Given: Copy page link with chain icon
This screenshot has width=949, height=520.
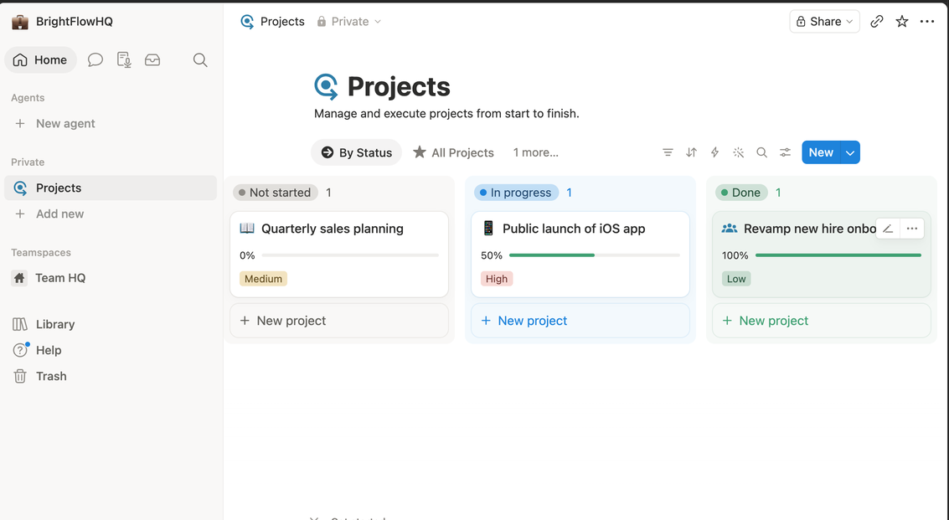Looking at the screenshot, I should [x=877, y=22].
